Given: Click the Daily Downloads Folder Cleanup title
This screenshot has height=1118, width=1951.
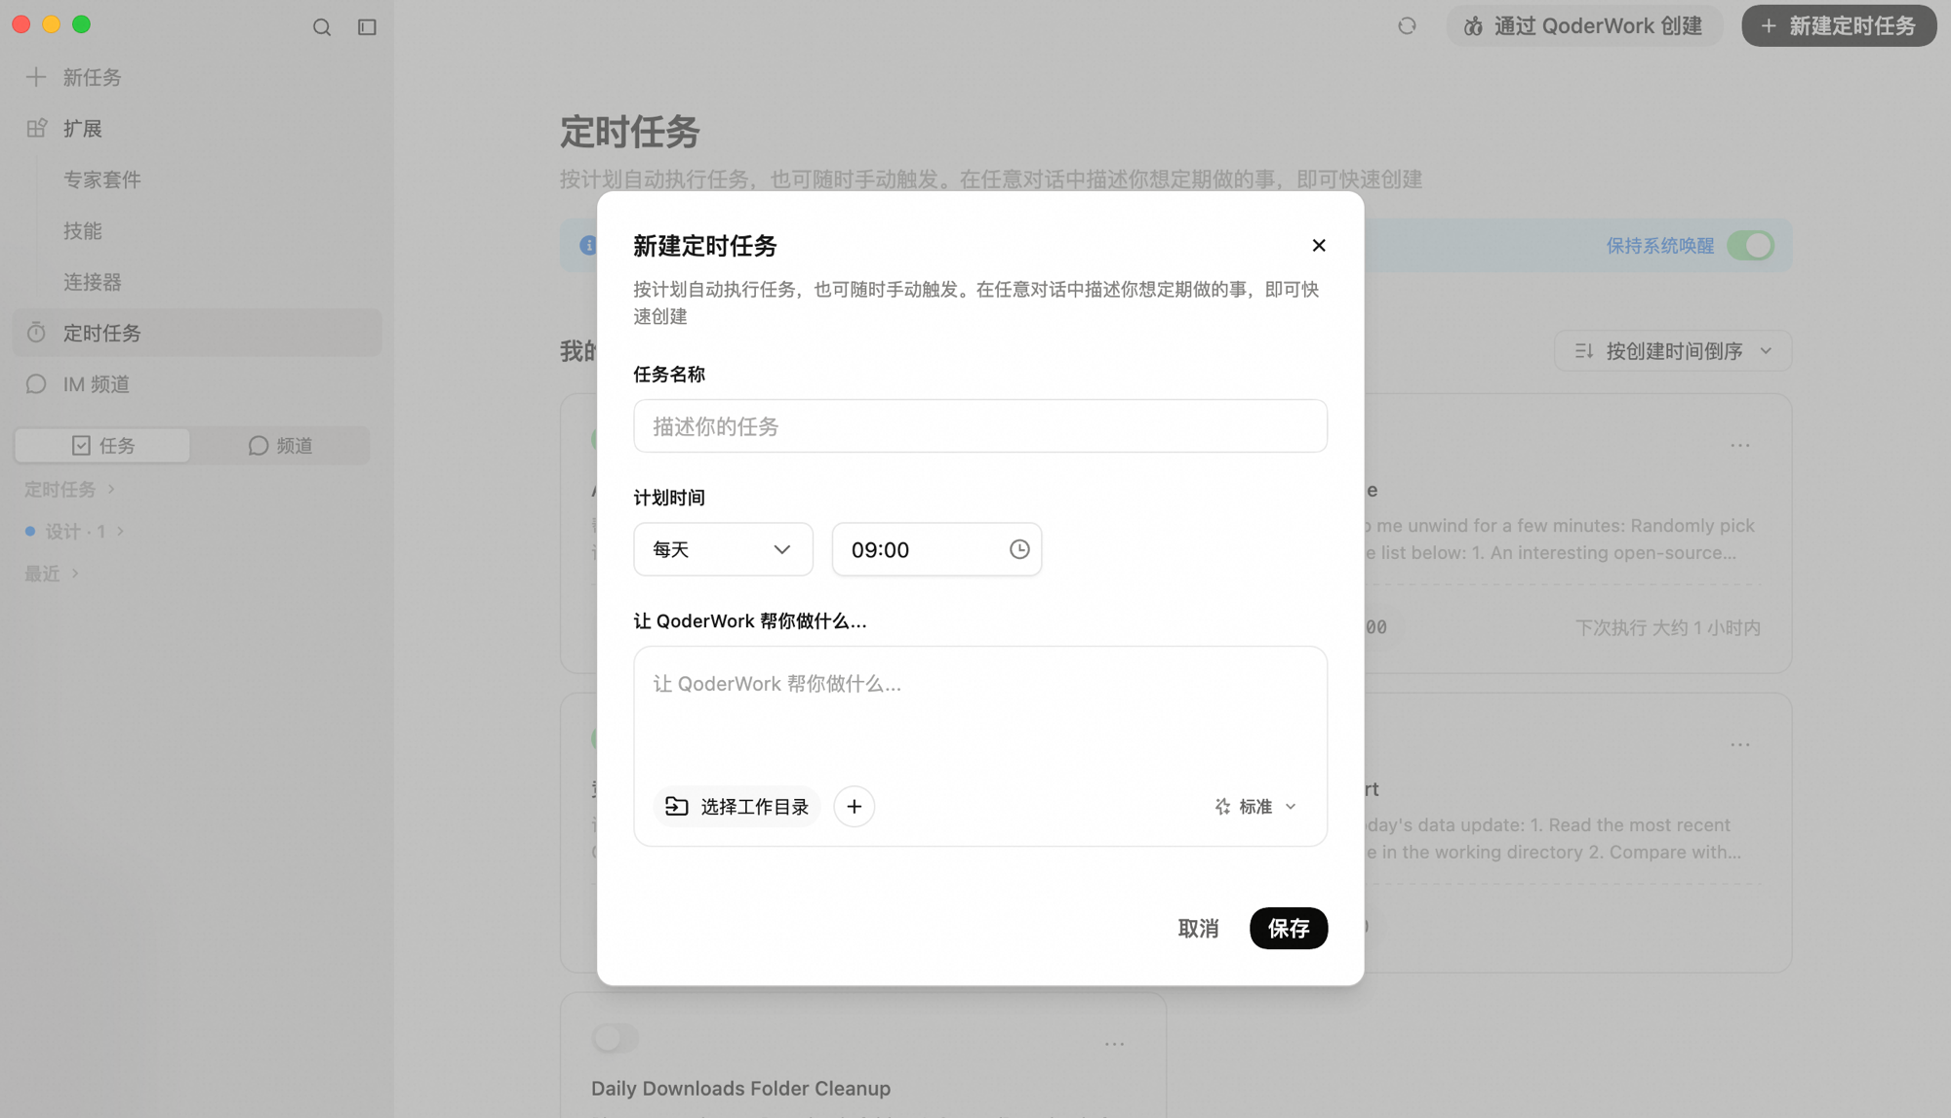Looking at the screenshot, I should pos(740,1089).
